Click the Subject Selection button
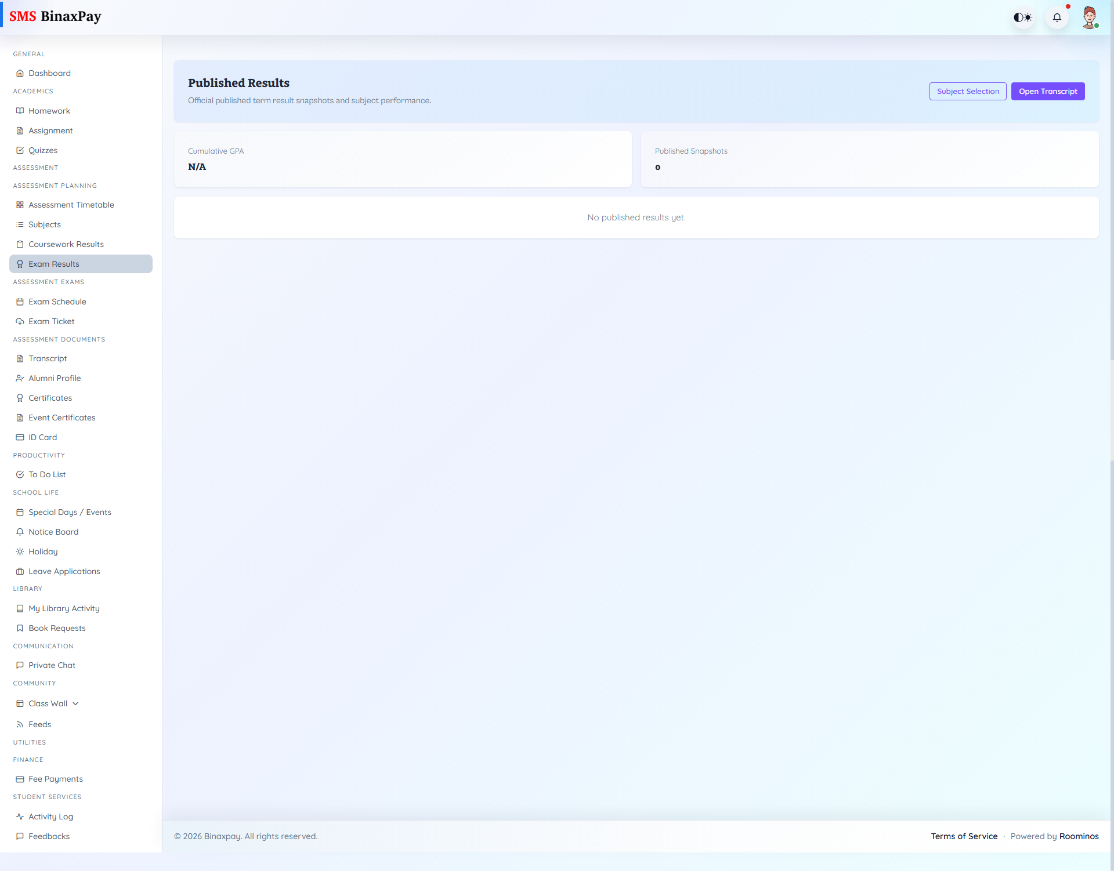 pos(967,91)
